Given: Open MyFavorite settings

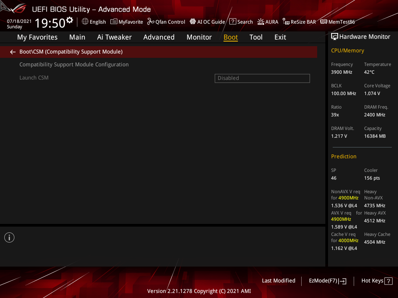Looking at the screenshot, I should click(127, 22).
